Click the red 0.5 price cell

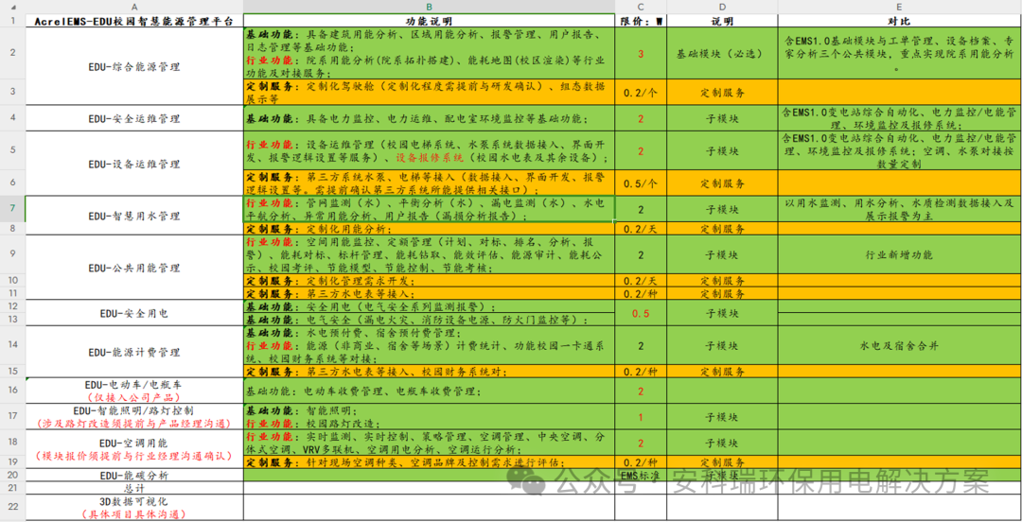641,313
